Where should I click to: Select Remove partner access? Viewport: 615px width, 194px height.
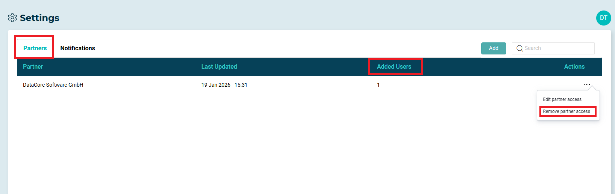point(566,111)
